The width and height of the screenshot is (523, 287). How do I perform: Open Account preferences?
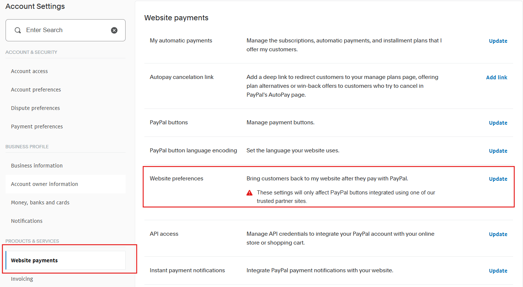36,90
